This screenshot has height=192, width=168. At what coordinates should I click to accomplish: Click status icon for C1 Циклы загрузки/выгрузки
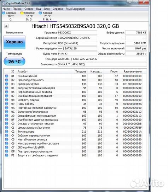tap(7, 128)
